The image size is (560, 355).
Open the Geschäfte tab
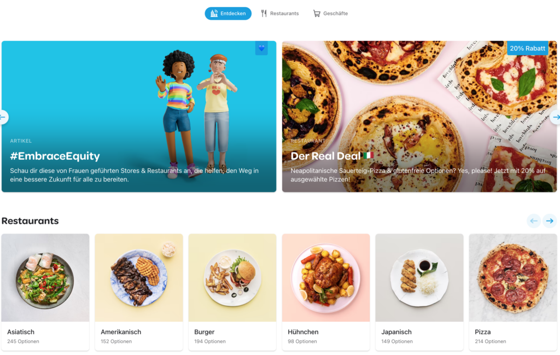click(330, 14)
